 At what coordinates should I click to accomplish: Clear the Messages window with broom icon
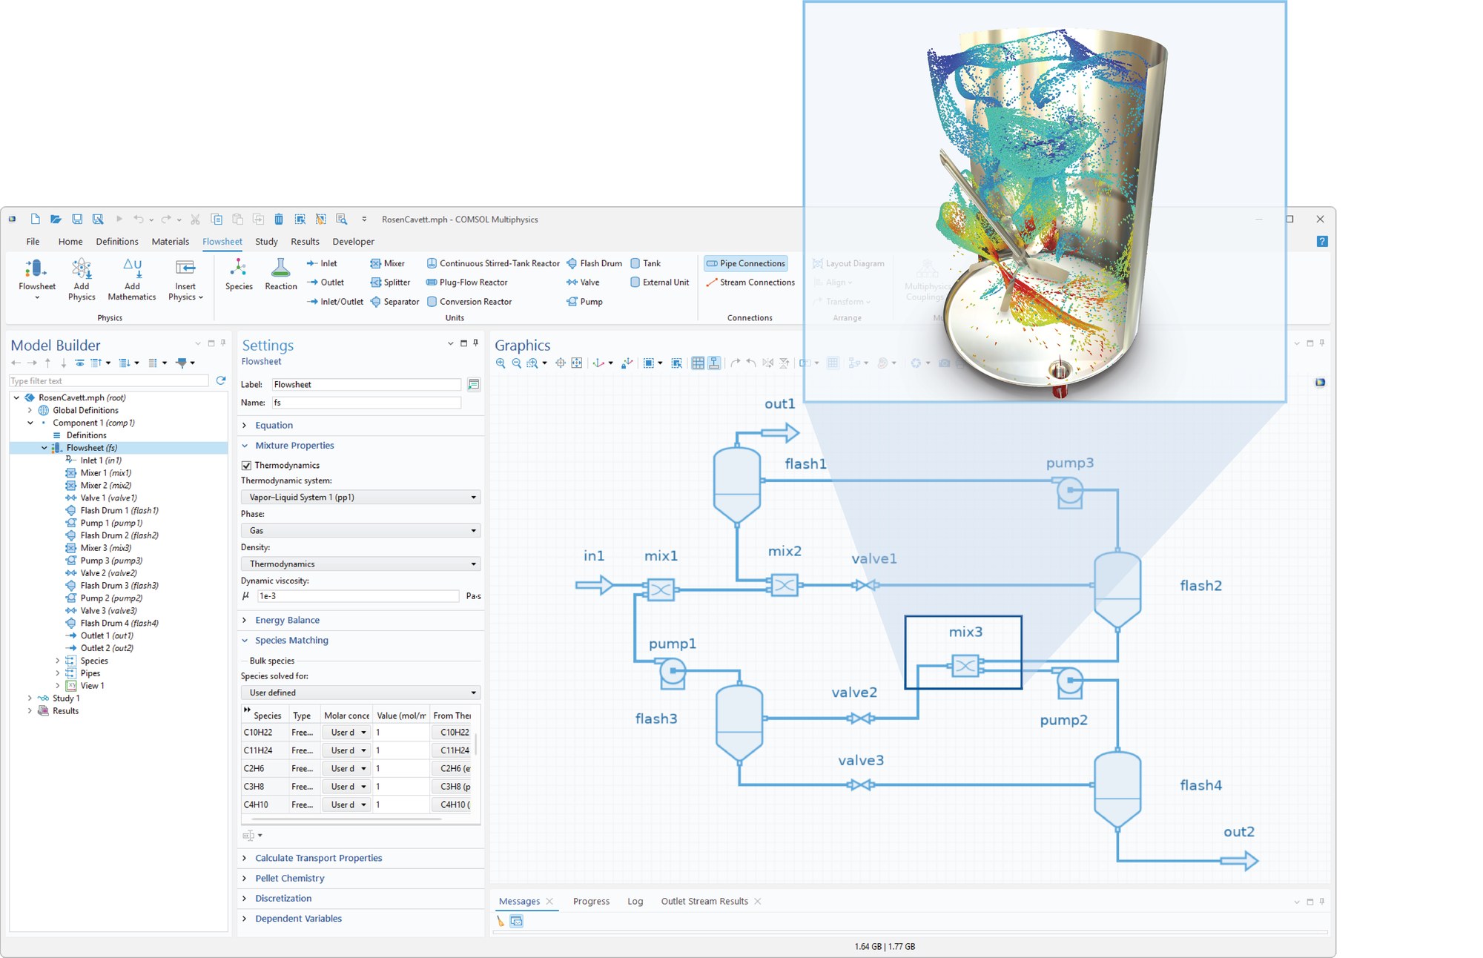coord(501,921)
